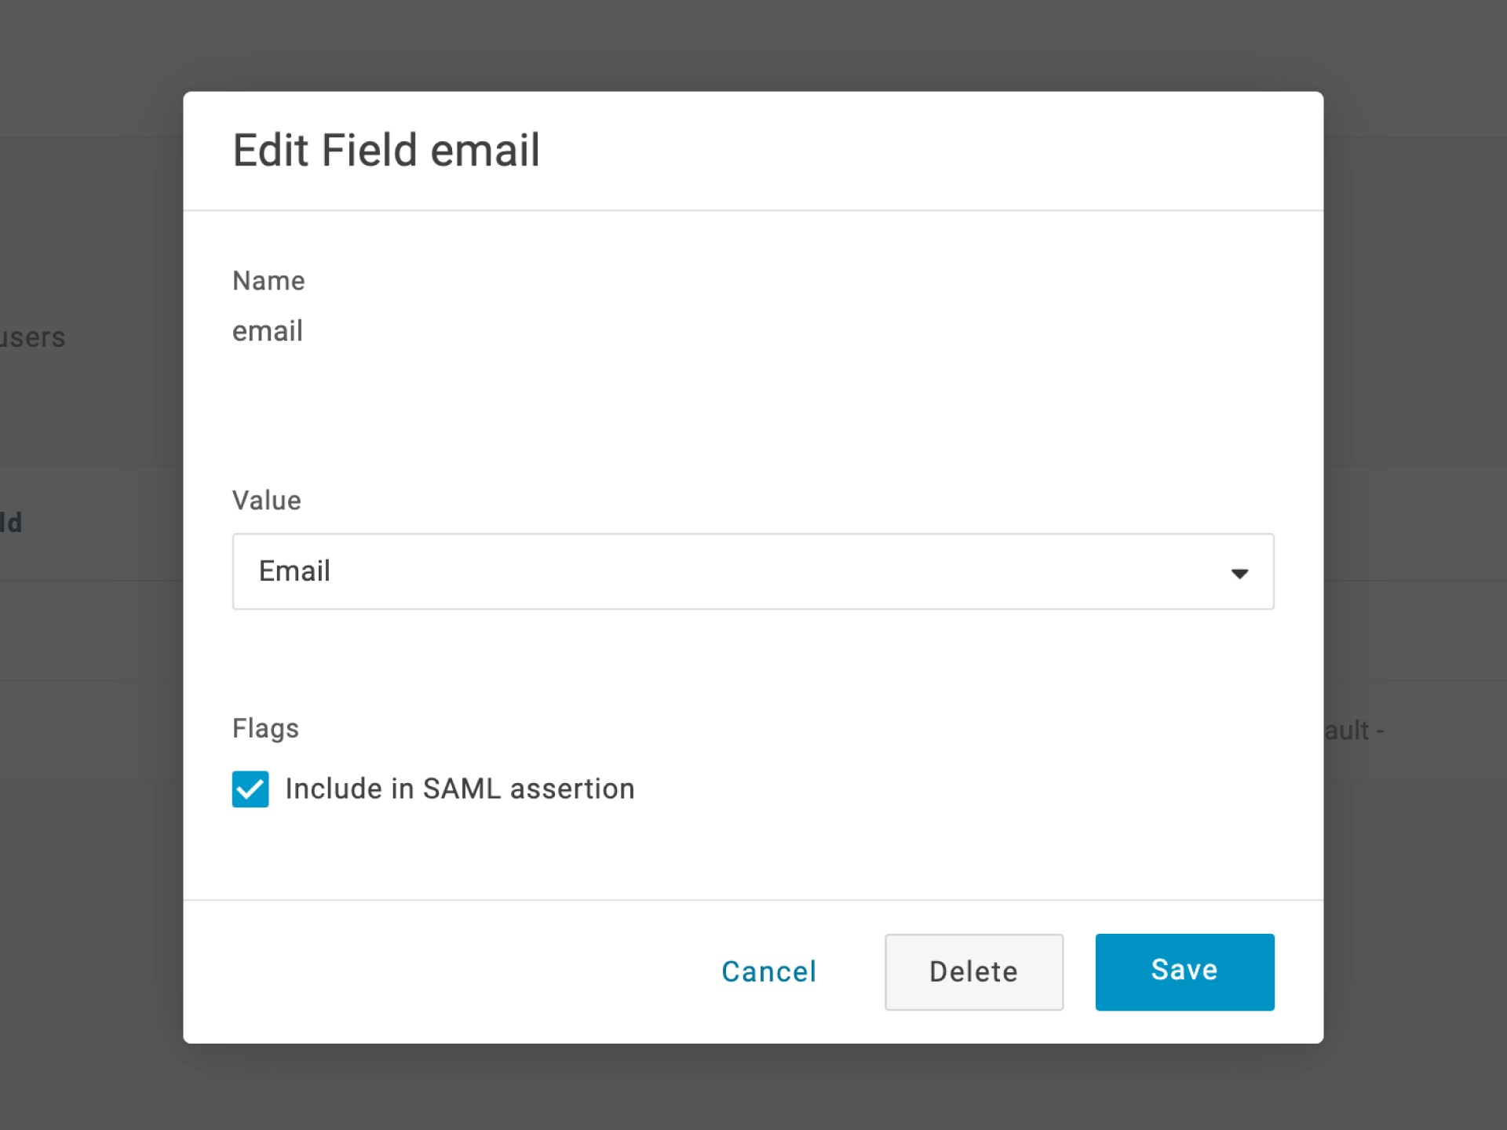Screen dimensions: 1507x1130
Task: Click the dark overlay above the dialog
Action: 753,43
